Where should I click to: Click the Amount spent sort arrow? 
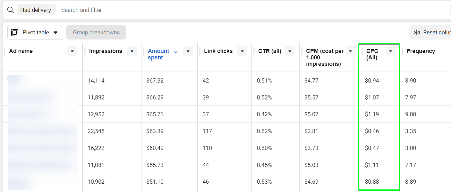coord(176,51)
